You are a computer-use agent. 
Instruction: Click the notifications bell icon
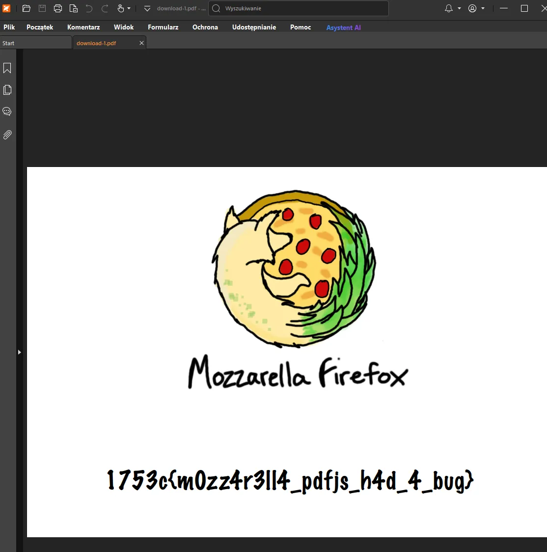coord(449,8)
